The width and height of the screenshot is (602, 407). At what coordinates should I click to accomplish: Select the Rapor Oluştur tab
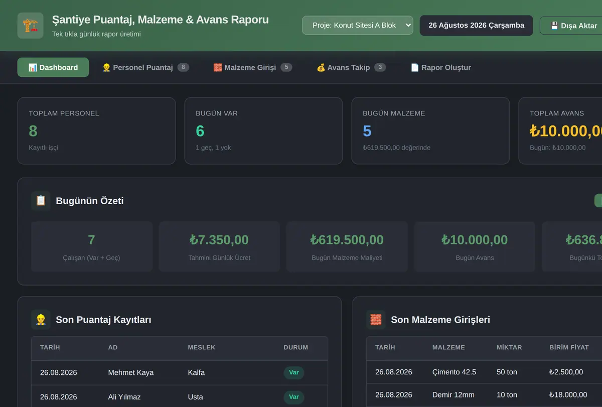(x=440, y=67)
